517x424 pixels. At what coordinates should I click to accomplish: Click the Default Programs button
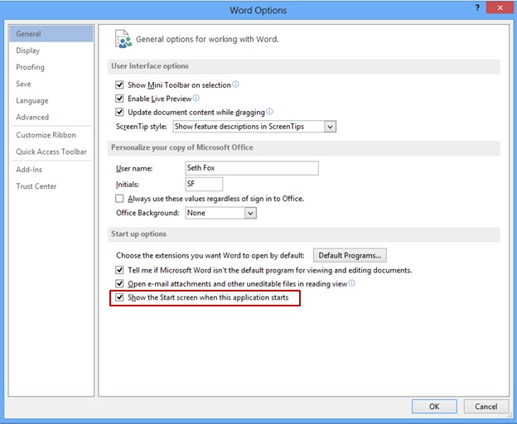point(349,255)
